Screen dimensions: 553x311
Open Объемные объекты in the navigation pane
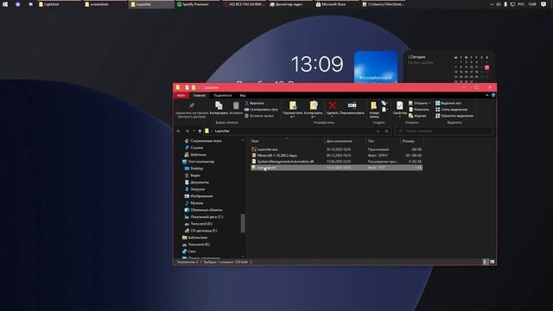coord(203,210)
